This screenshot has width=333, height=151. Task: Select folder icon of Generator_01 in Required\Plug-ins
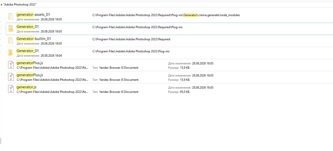pyautogui.click(x=11, y=29)
